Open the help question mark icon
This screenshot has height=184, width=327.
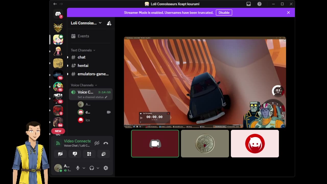[259, 4]
